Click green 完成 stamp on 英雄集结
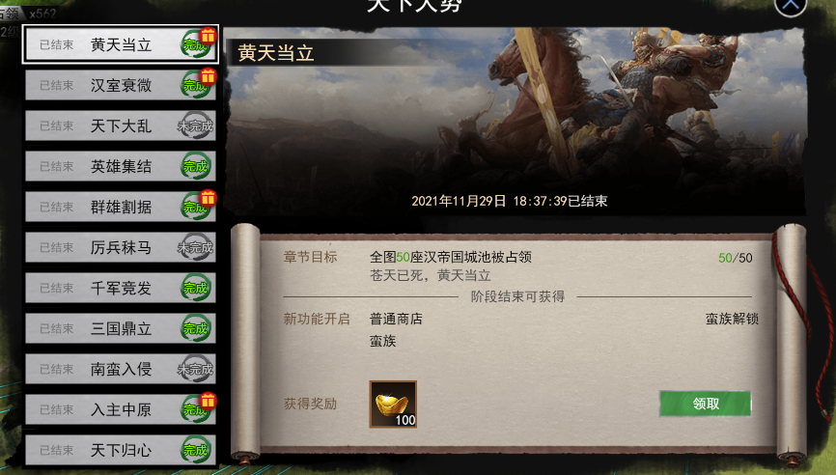This screenshot has width=836, height=475. tap(195, 166)
